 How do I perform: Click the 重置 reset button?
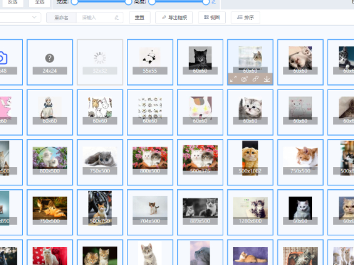tap(140, 18)
